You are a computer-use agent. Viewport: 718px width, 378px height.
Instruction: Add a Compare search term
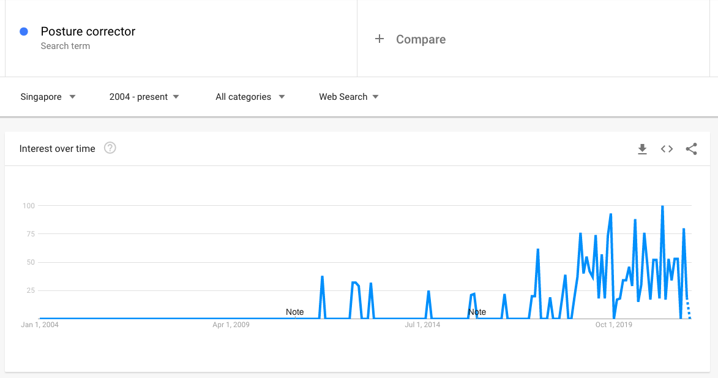pos(421,39)
